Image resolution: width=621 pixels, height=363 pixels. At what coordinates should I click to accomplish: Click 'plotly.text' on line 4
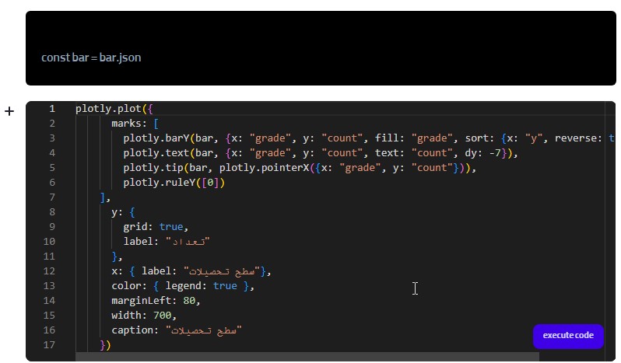tap(156, 153)
